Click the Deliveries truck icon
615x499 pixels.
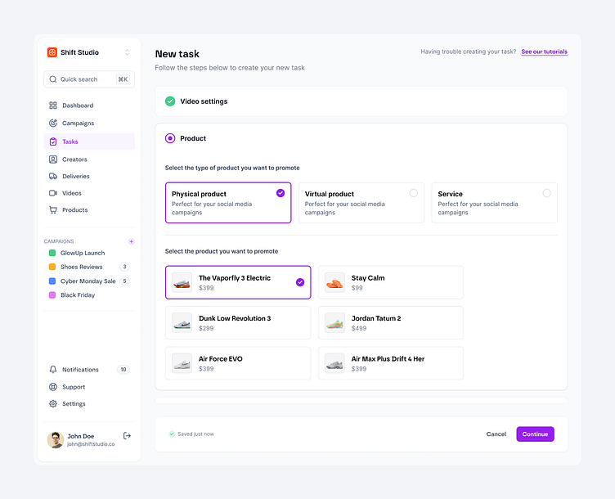pos(53,177)
